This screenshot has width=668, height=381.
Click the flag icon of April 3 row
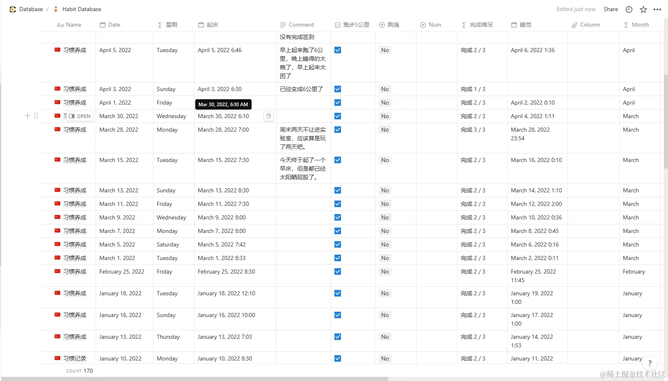(57, 89)
